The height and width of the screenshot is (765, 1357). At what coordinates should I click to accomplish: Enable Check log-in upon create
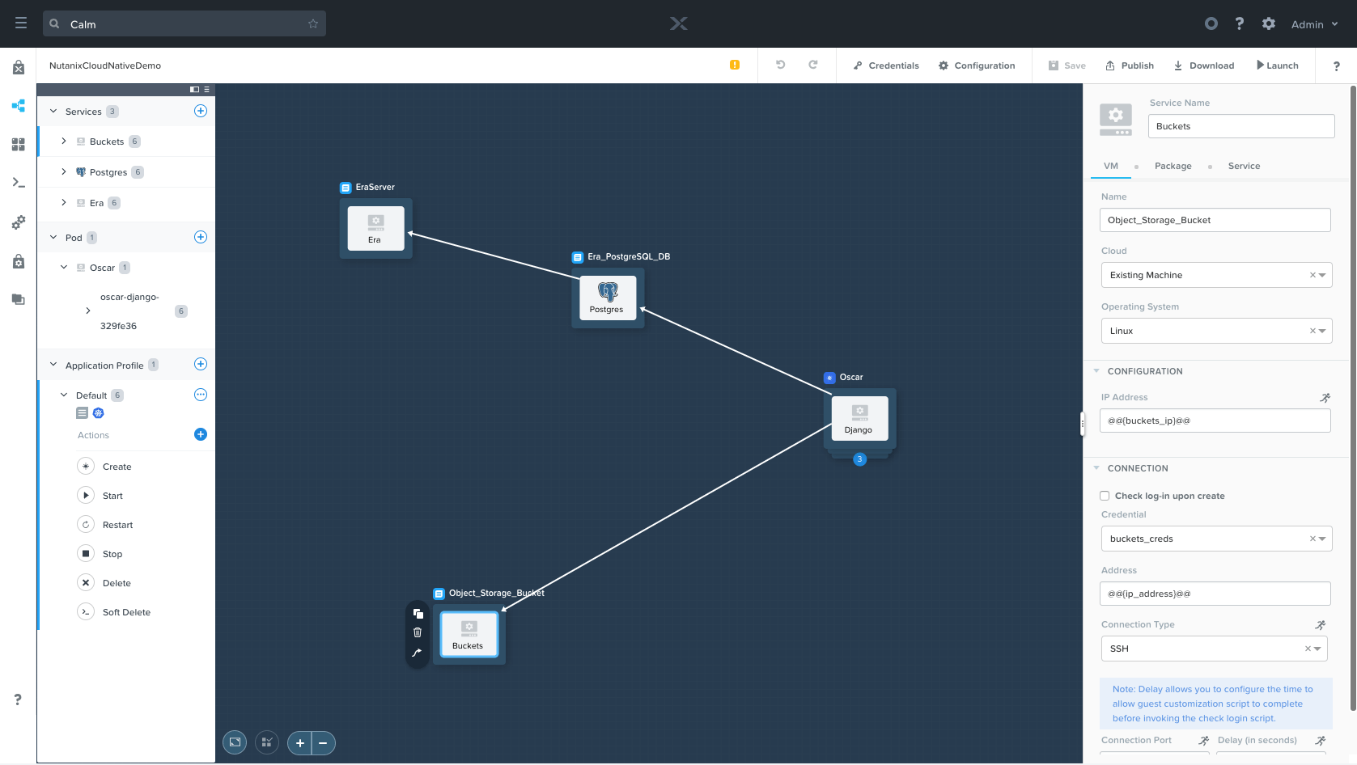click(x=1105, y=495)
